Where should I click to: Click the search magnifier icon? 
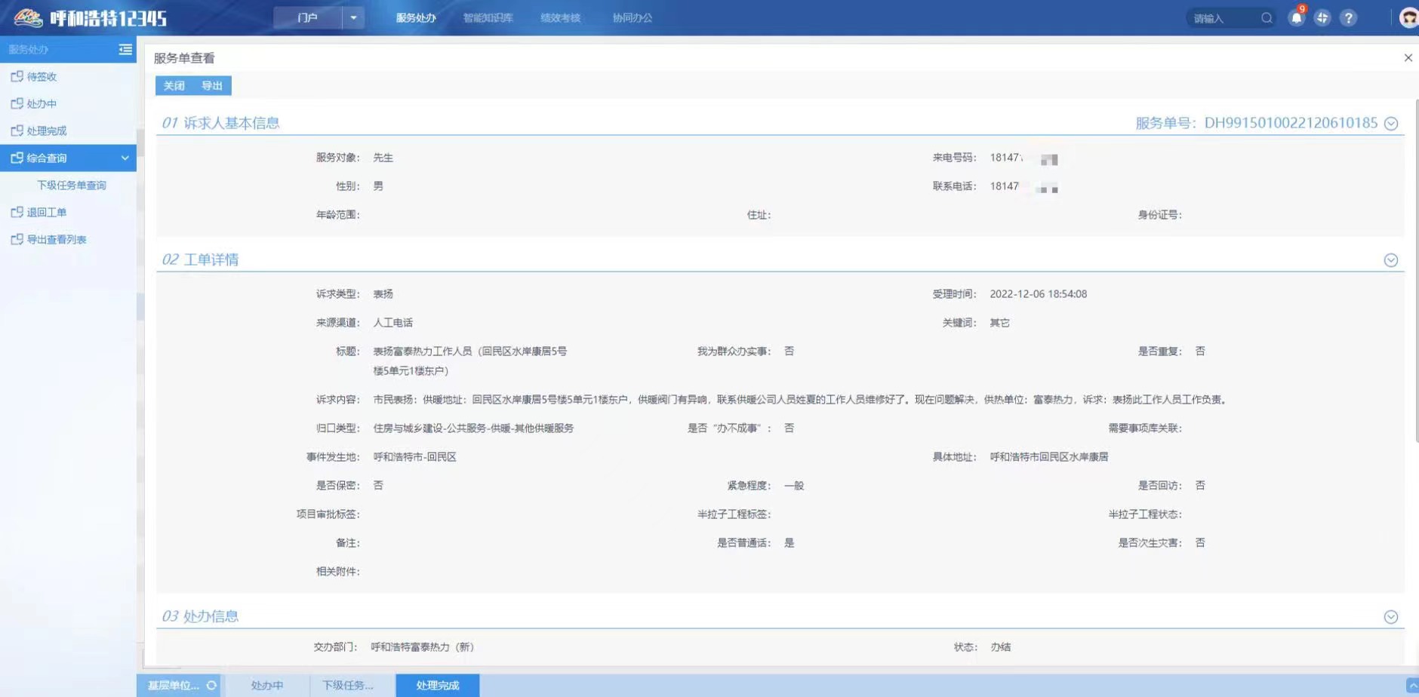click(x=1267, y=18)
